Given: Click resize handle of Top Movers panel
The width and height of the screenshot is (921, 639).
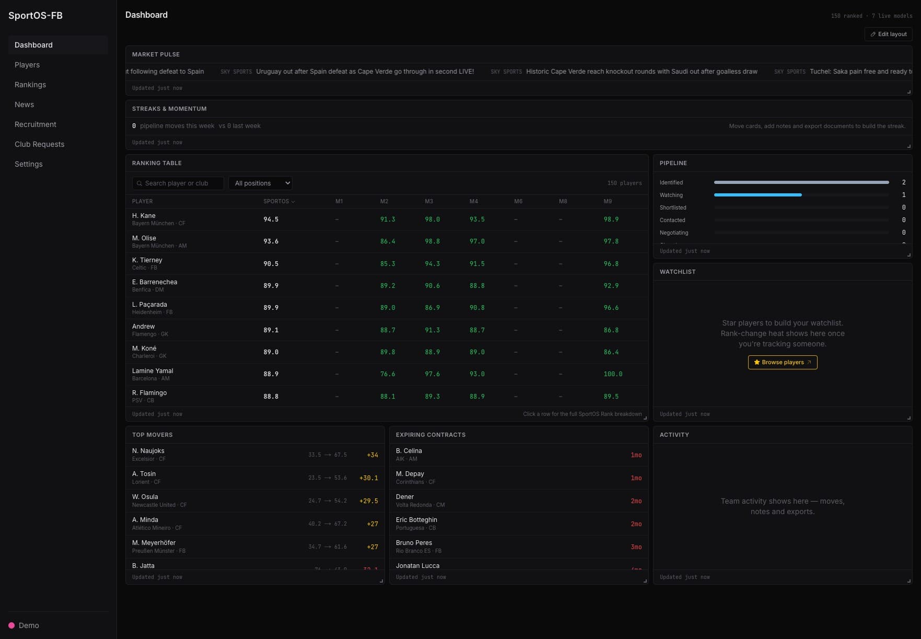Looking at the screenshot, I should click(381, 581).
